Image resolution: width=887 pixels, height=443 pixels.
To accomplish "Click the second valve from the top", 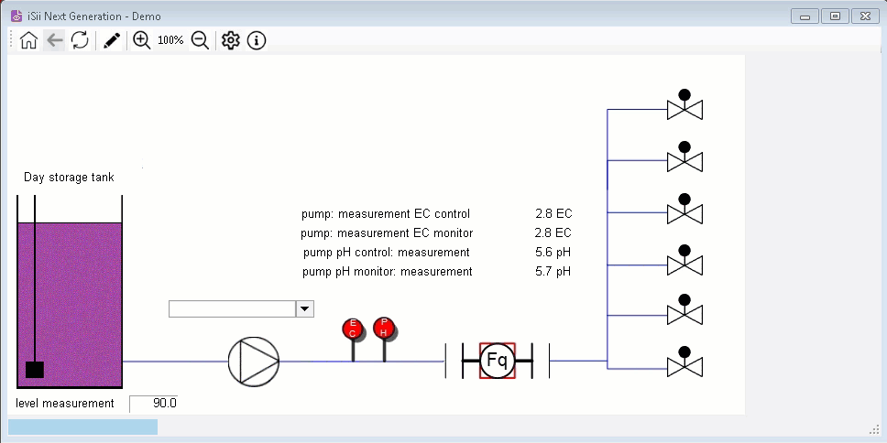I will point(684,157).
